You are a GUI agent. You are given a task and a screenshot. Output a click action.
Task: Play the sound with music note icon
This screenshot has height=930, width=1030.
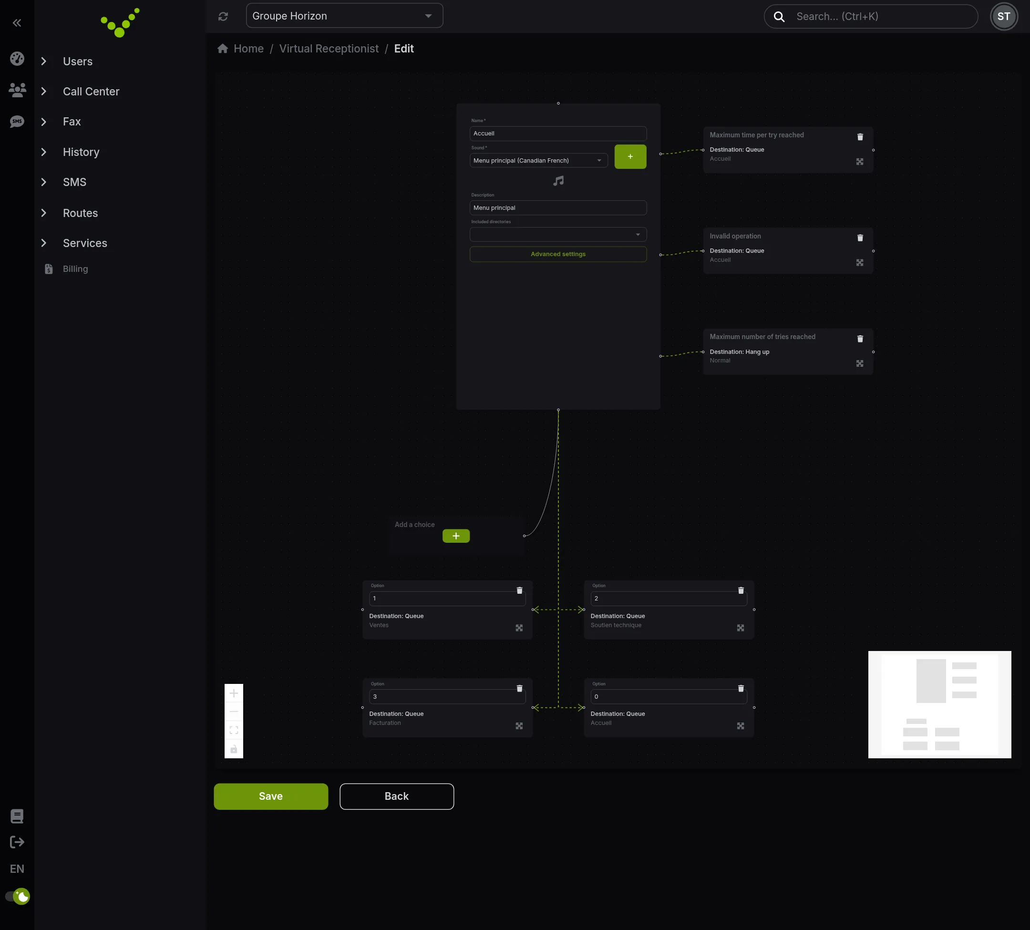(558, 181)
